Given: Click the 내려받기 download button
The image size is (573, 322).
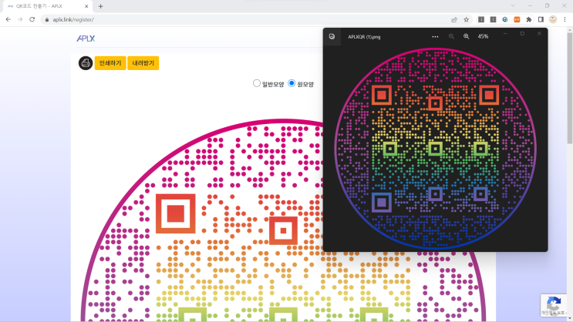Looking at the screenshot, I should (143, 63).
